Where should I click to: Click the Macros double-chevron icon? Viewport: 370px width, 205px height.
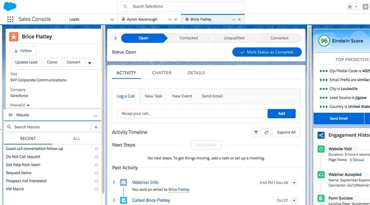click(10, 115)
